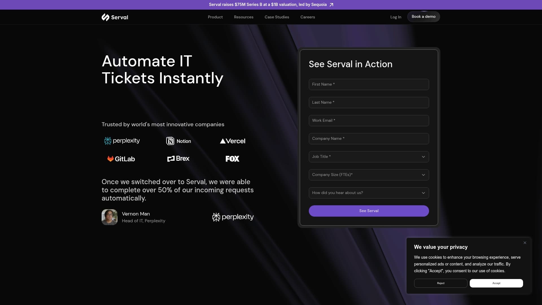Click the Brex logo
Viewport: 542px width, 305px height.
point(178,158)
